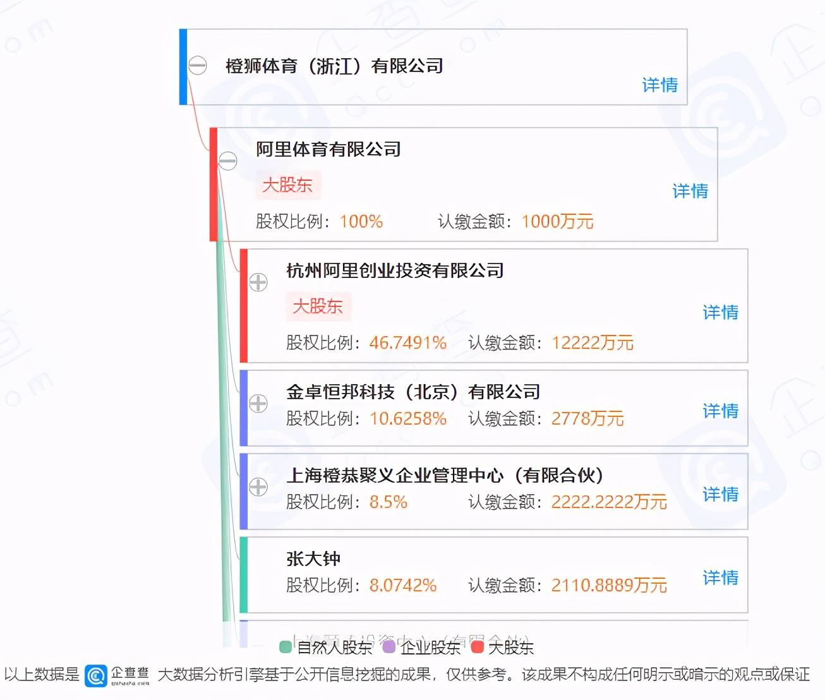
Task: Click the 100% equity ratio value
Action: pos(361,221)
